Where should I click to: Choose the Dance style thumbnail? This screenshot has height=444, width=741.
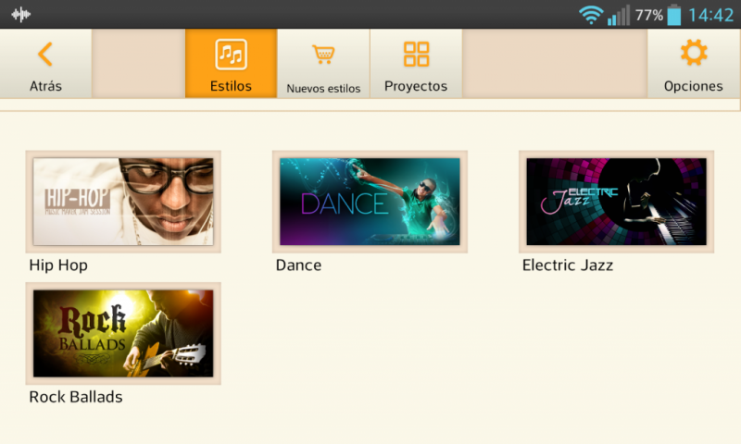pos(370,202)
